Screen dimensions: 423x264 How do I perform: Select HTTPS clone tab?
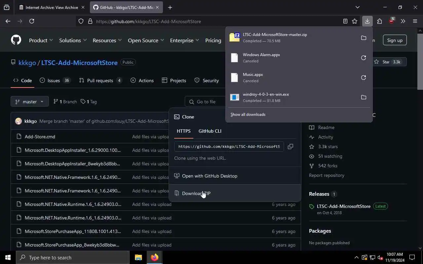pyautogui.click(x=183, y=131)
